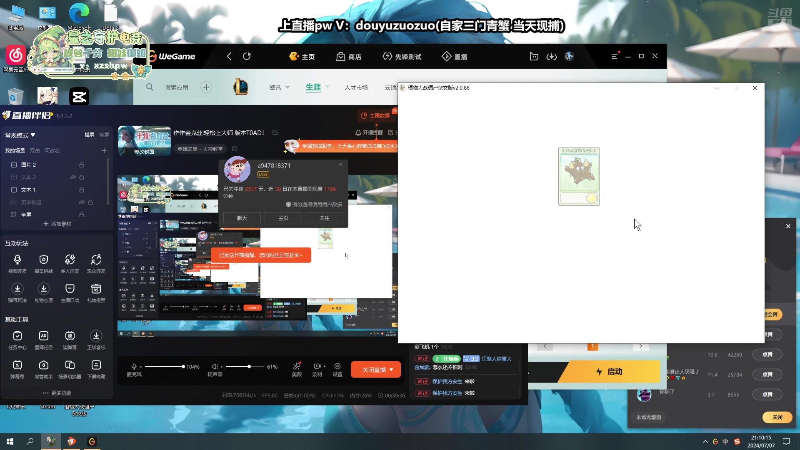Open 房管助手 tool

click(x=43, y=369)
